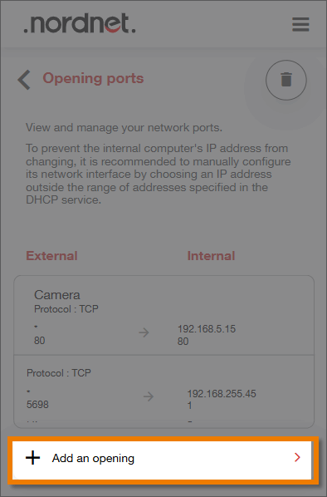Click the nordnet logo
This screenshot has height=497, width=327.
point(80,23)
